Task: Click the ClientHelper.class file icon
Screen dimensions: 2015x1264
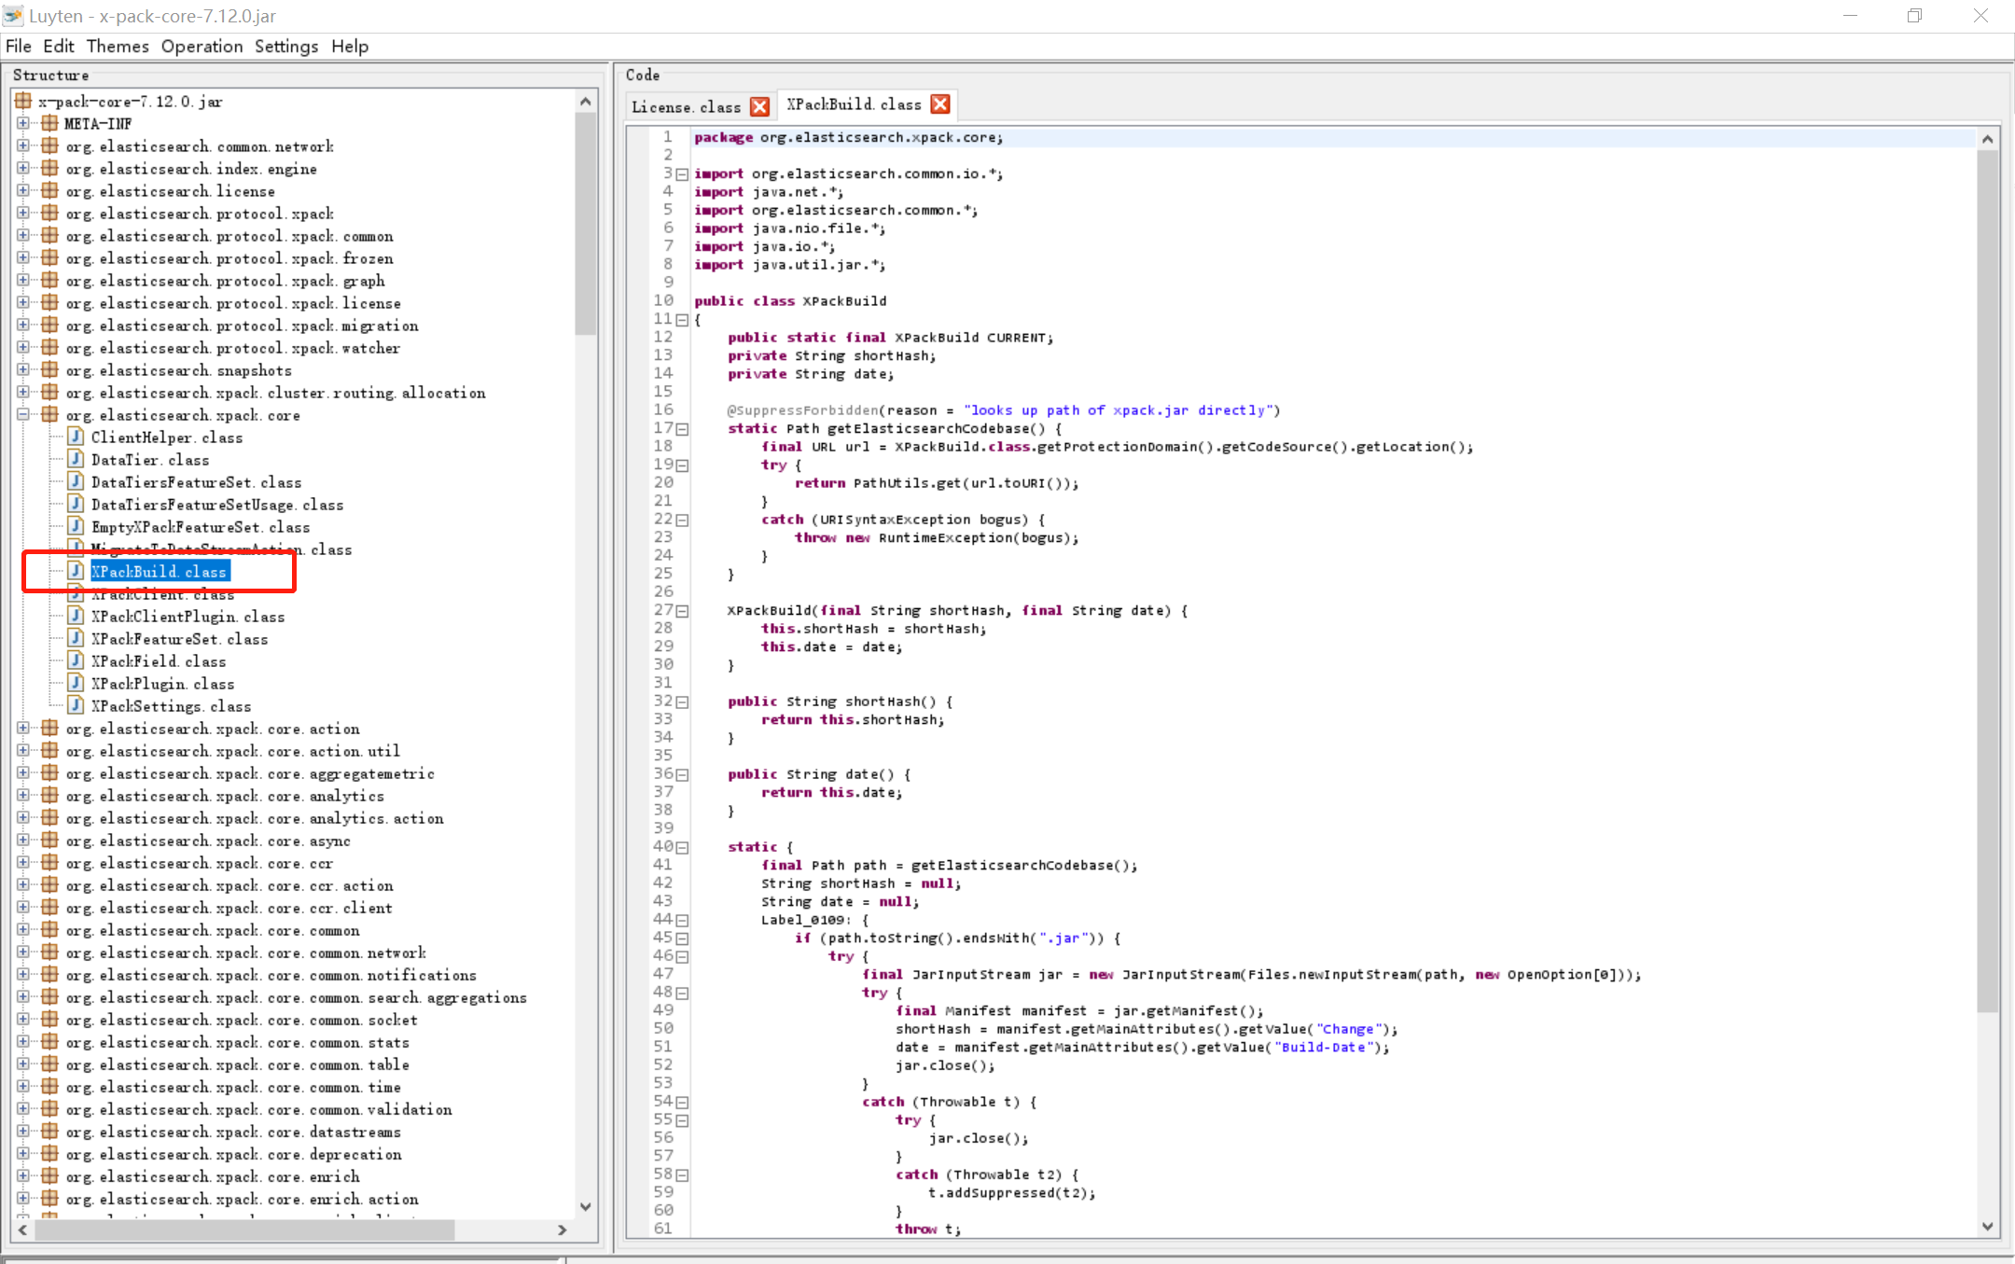Action: tap(76, 437)
